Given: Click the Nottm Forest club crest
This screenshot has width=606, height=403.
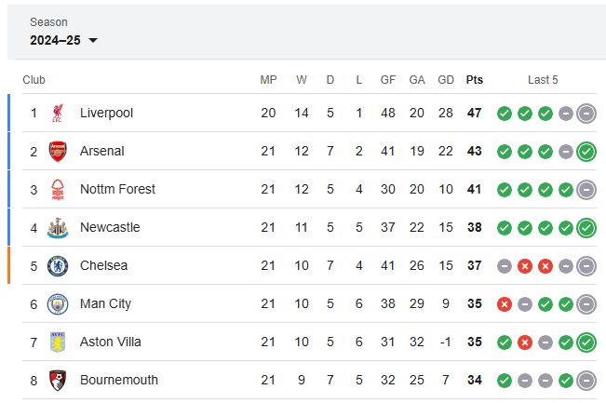Looking at the screenshot, I should click(x=58, y=190).
